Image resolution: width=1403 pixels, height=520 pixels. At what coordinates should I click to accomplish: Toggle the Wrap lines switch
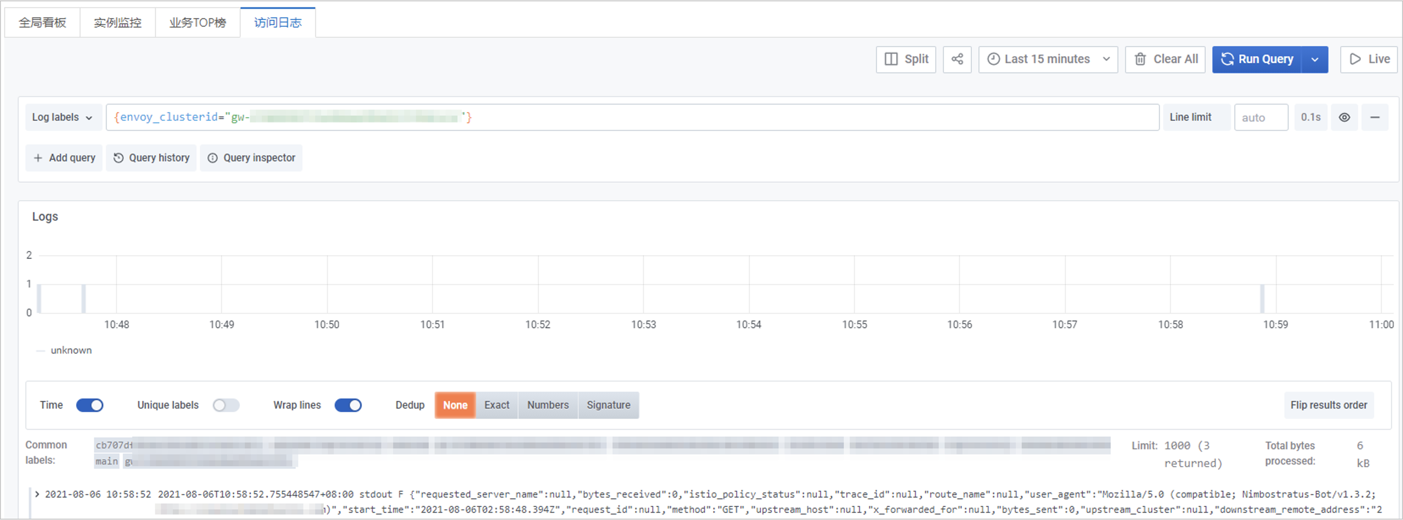pos(348,405)
